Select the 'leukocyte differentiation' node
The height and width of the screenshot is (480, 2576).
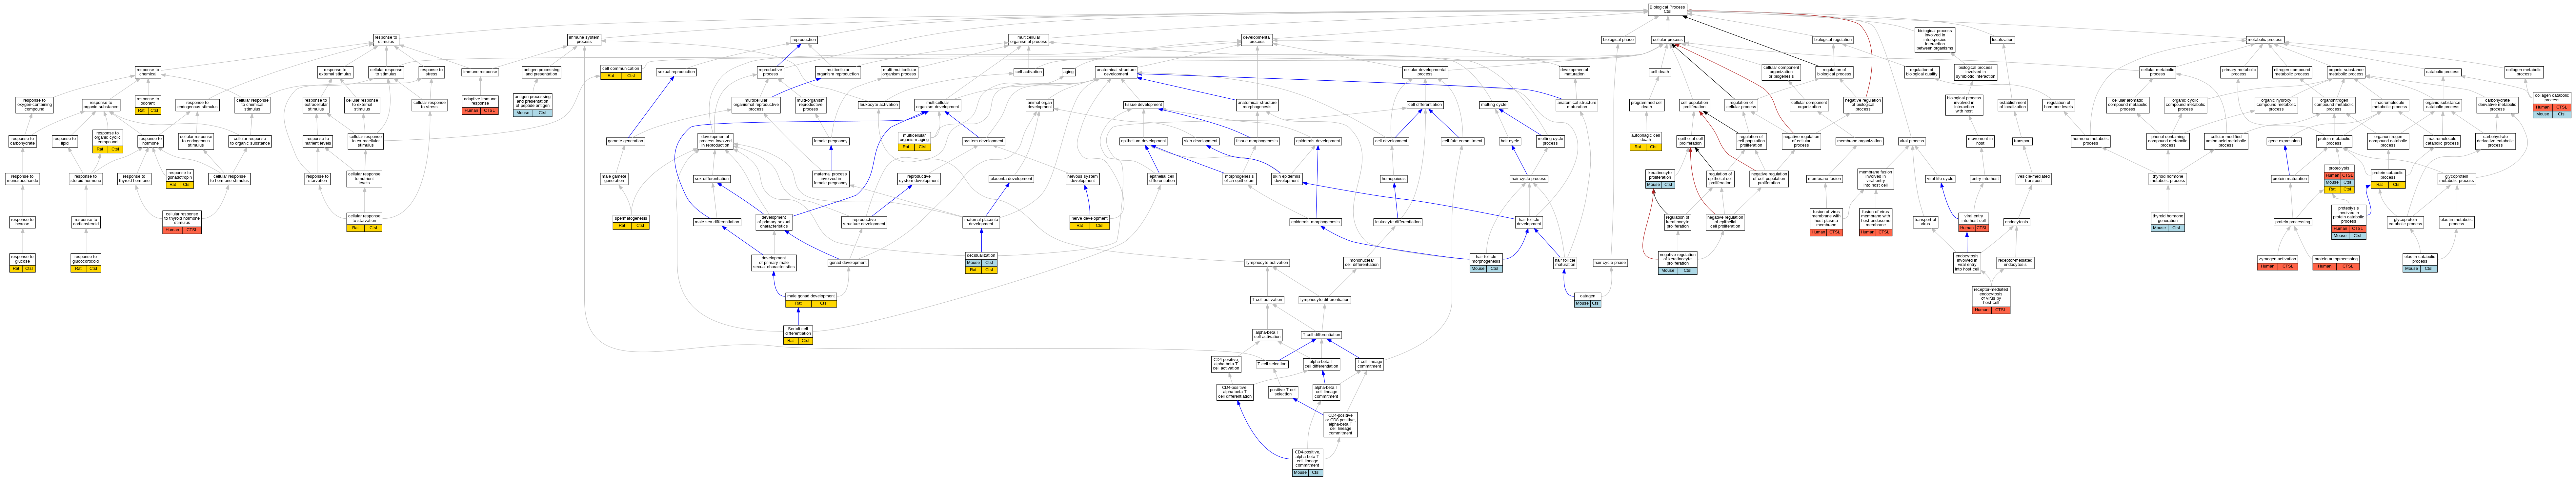[1397, 222]
